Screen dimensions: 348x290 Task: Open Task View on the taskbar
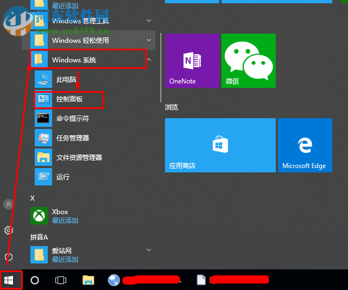point(61,280)
